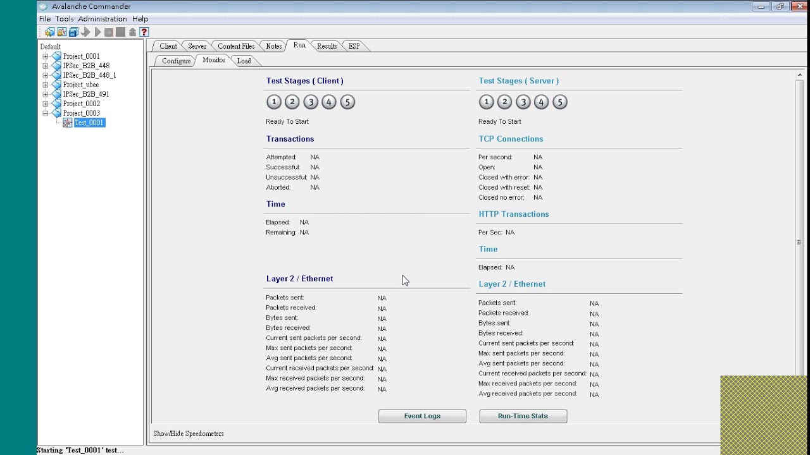Open the Results tab

(x=327, y=46)
